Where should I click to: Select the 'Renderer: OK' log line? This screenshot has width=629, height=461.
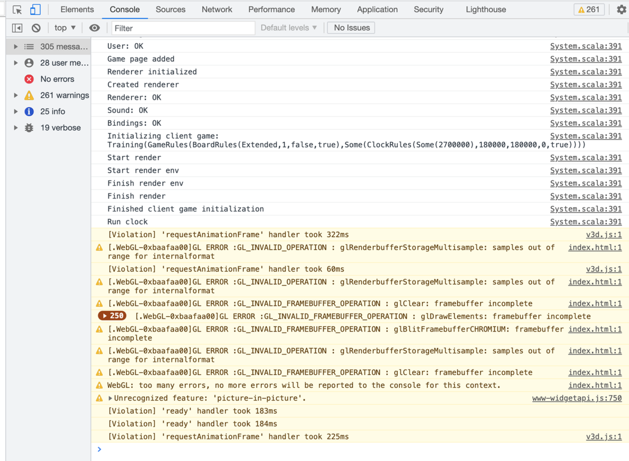pyautogui.click(x=134, y=97)
